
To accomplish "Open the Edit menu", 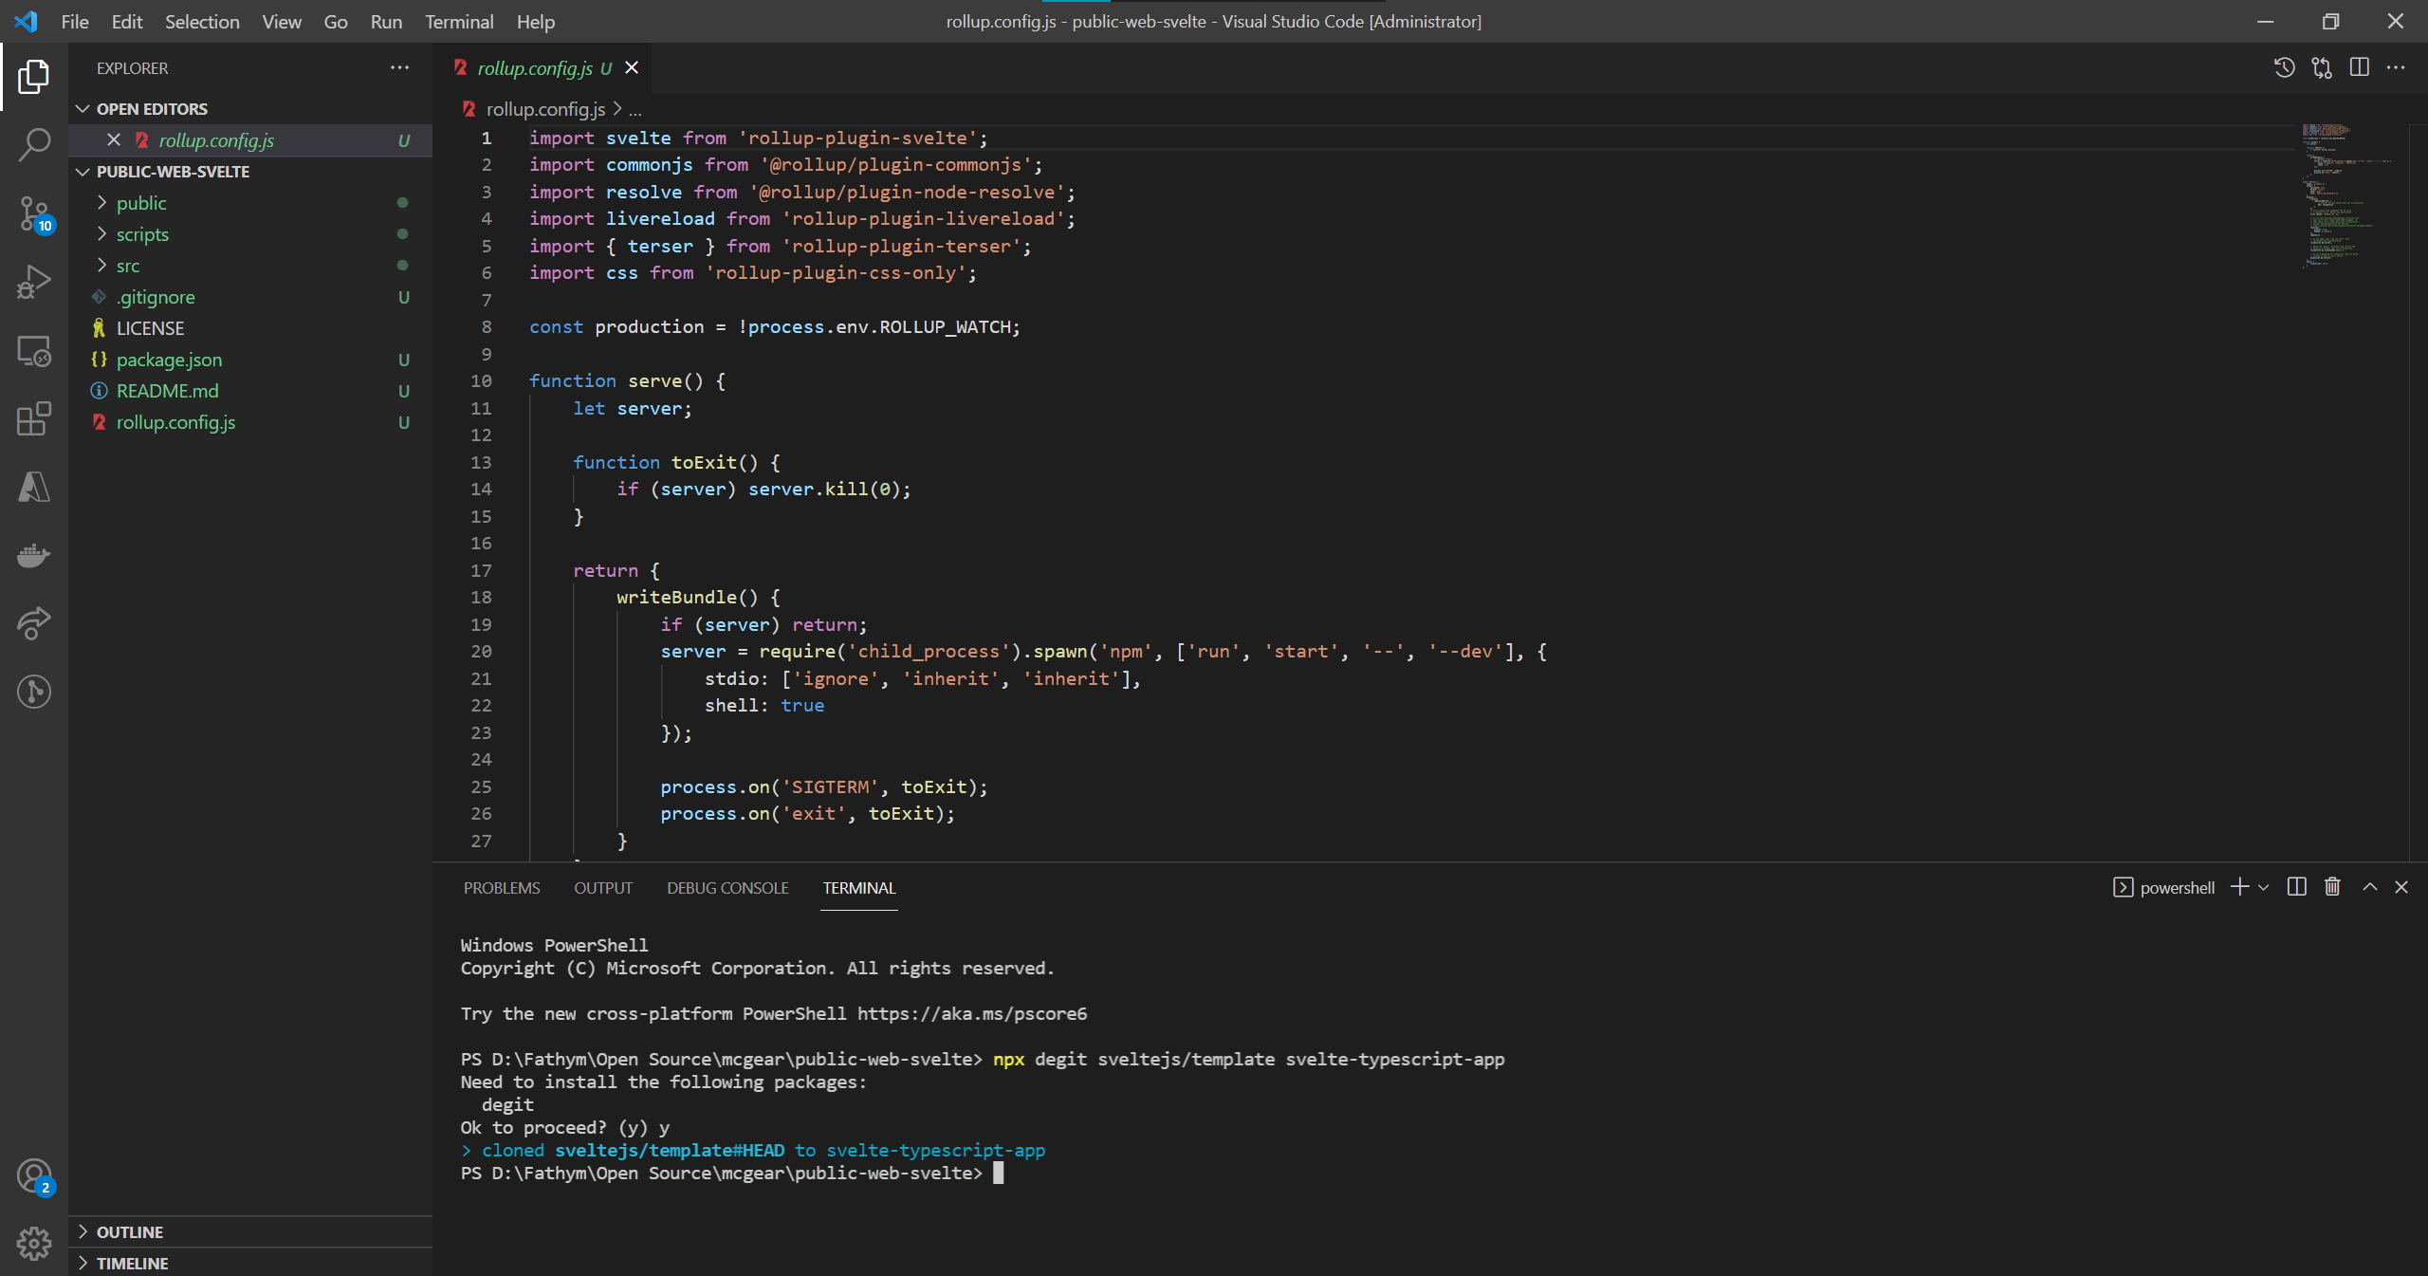I will pyautogui.click(x=127, y=21).
